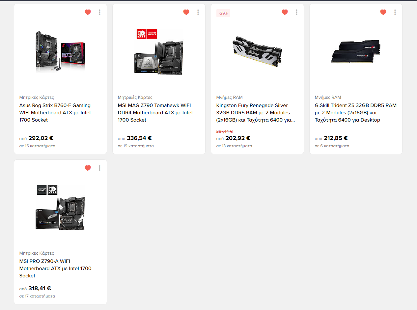Unfavorite the Asus Rog Strix B760-F motherboard

click(88, 12)
